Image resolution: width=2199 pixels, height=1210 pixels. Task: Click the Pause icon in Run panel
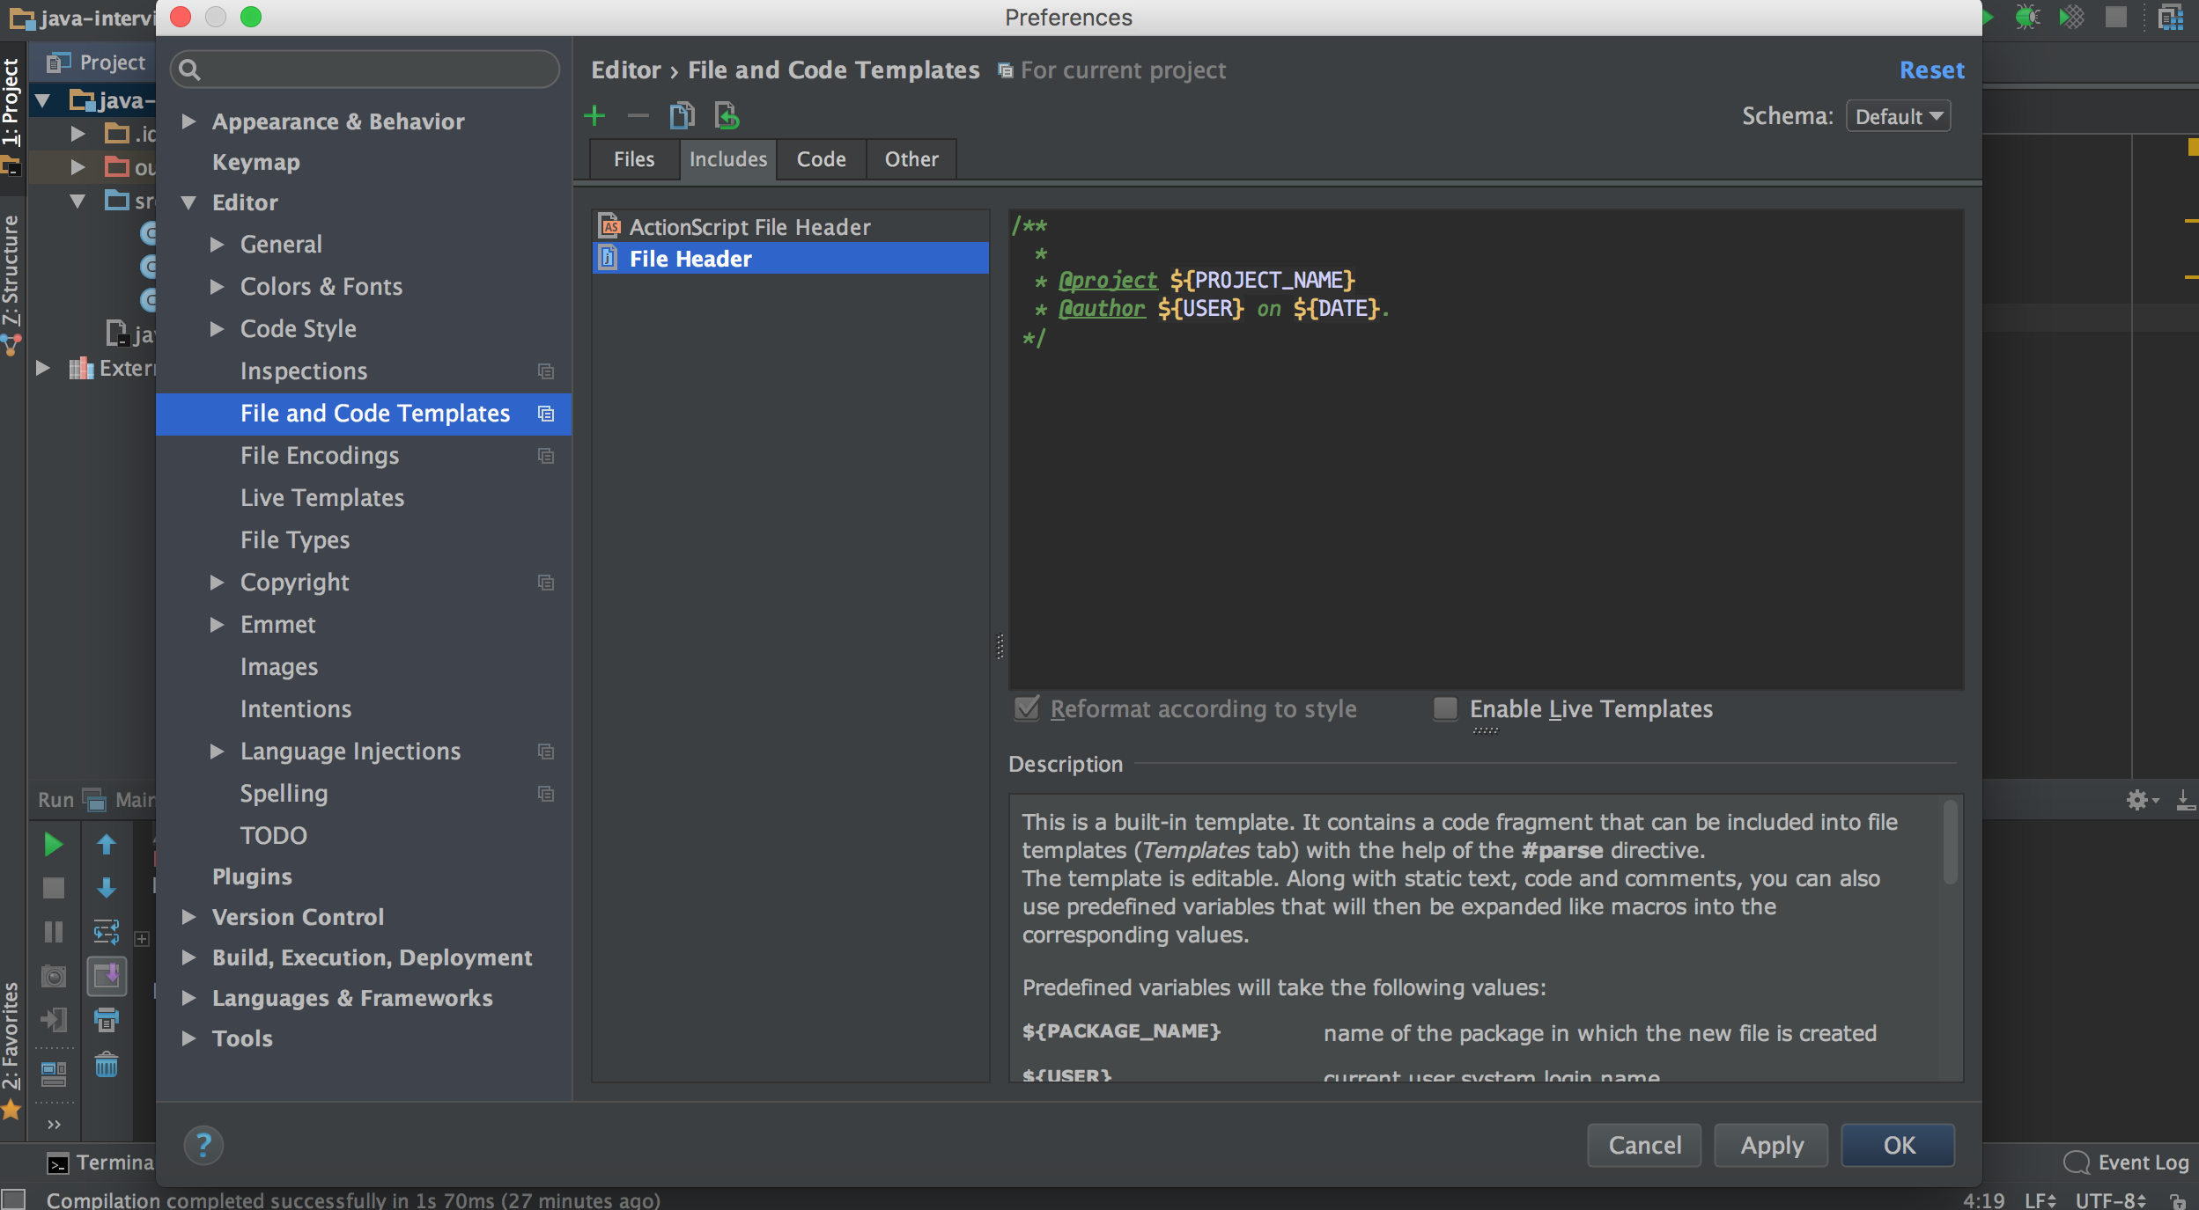(x=53, y=932)
